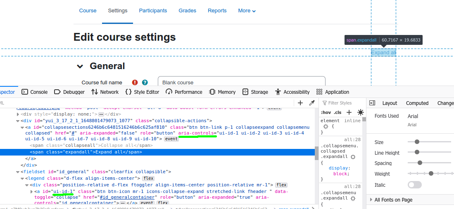This screenshot has width=454, height=209.
Task: Toggle the :hov pseudo-class panel
Action: [x=326, y=112]
